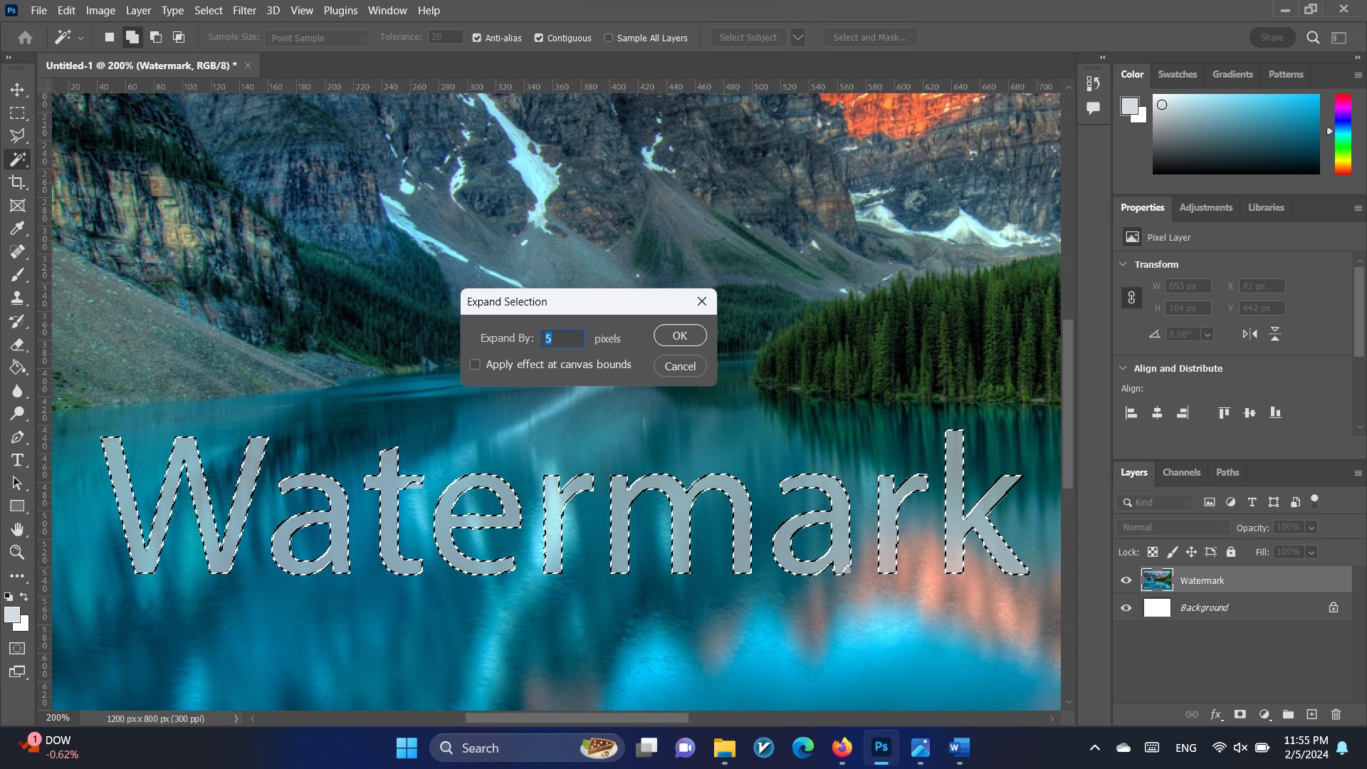Click the delete layer trash icon

point(1336,714)
